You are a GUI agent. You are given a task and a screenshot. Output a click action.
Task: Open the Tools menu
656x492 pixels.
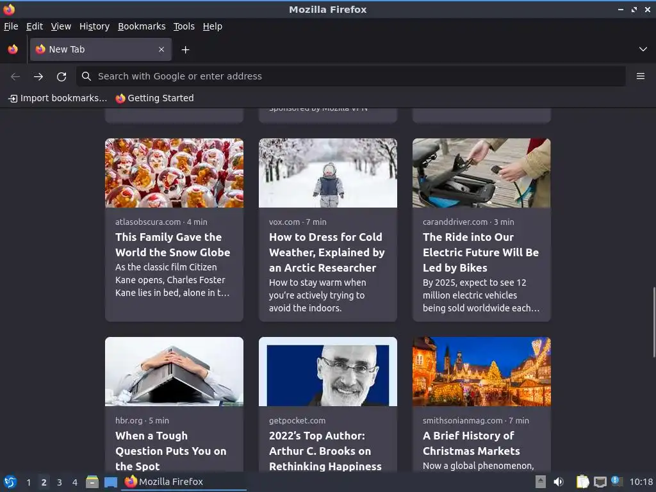tap(184, 26)
